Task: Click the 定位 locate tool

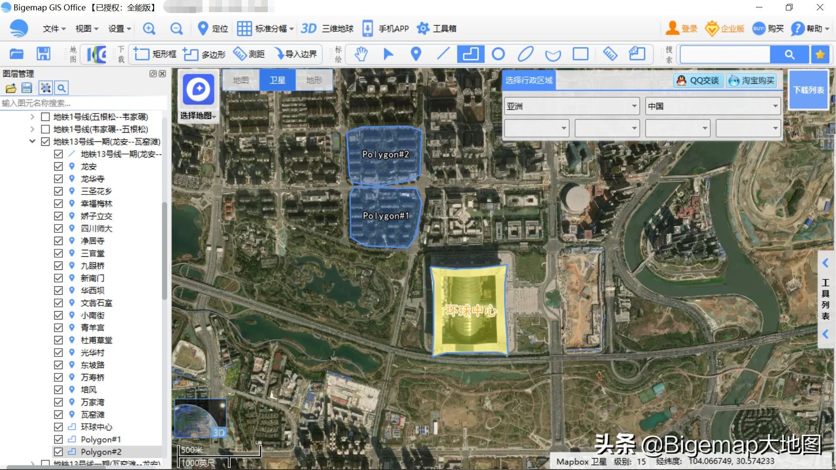Action: [212, 28]
